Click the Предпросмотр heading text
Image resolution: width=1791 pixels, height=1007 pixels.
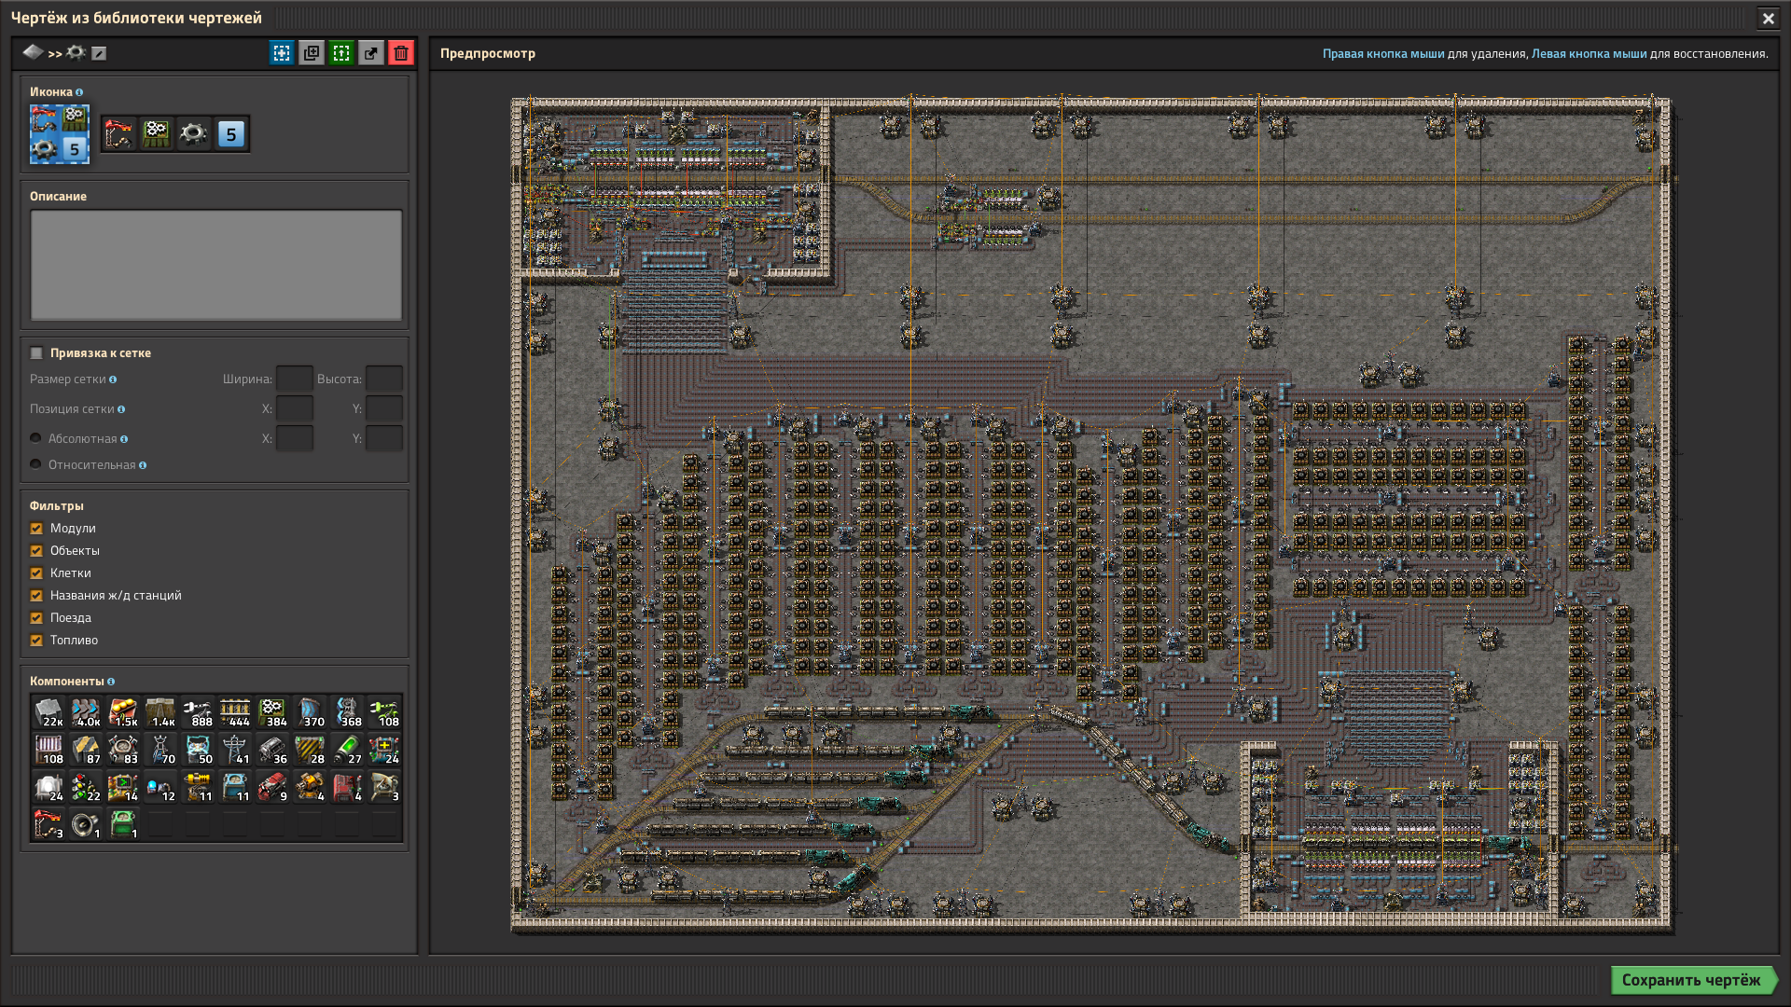click(x=488, y=53)
